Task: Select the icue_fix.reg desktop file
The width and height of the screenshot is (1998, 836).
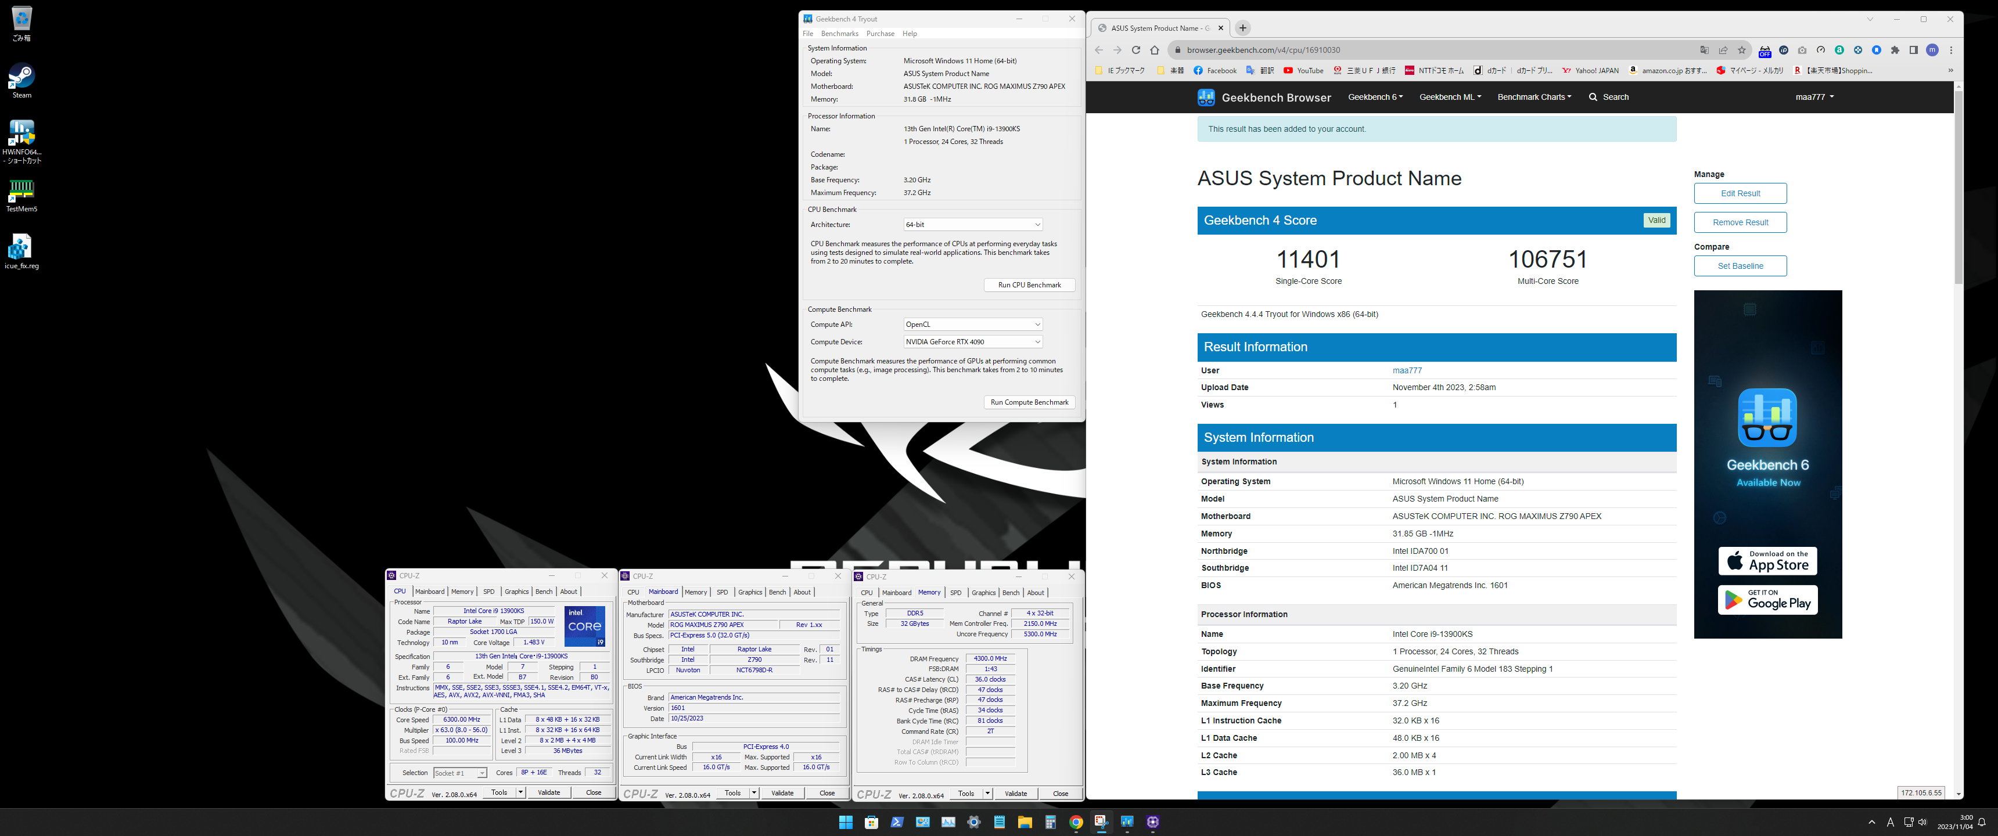Action: pyautogui.click(x=21, y=252)
